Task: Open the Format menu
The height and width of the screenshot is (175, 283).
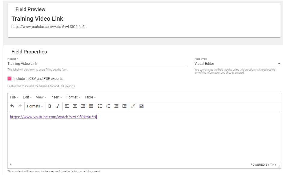Action: pos(73,97)
